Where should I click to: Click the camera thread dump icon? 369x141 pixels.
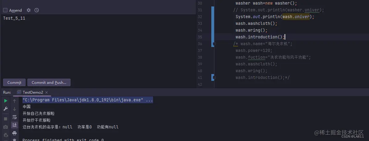pos(6,127)
